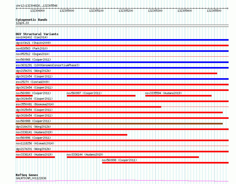Click the red bar under nsv3336141
The width and height of the screenshot is (236, 184).
tap(72, 135)
